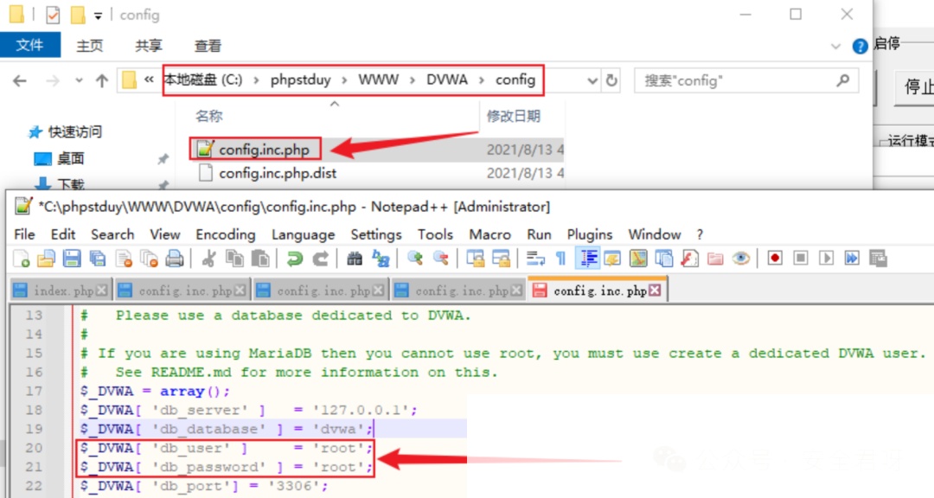Click the Zoom In magnifier icon
Image resolution: width=934 pixels, height=498 pixels.
[x=415, y=259]
